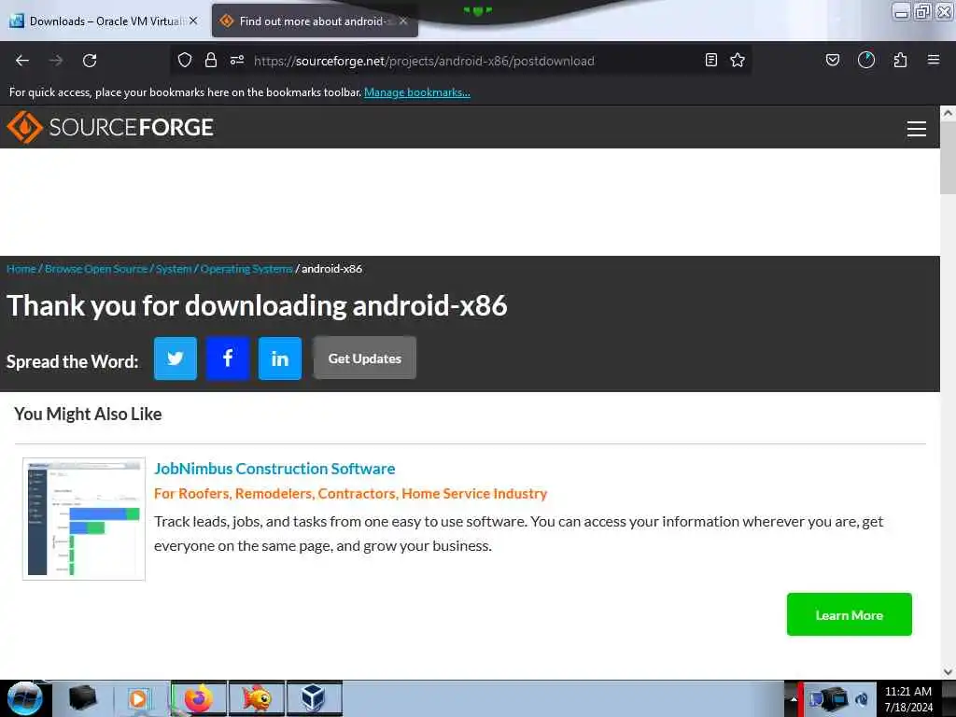
Task: Open site permissions icon in address bar
Action: tap(237, 60)
